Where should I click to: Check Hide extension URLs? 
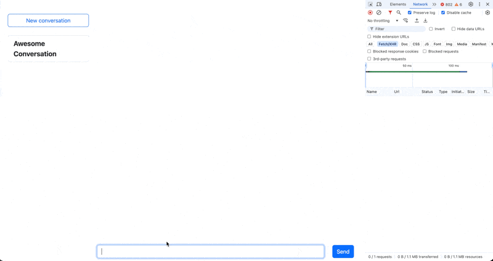point(369,36)
